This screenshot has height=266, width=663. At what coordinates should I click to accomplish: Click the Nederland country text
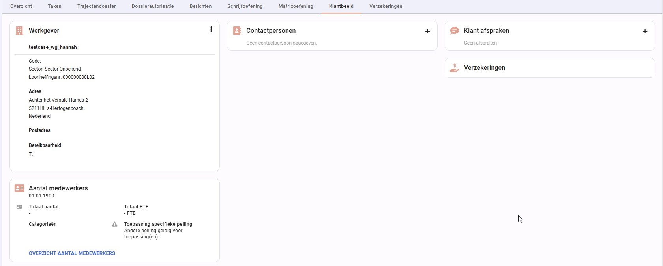[x=39, y=116]
